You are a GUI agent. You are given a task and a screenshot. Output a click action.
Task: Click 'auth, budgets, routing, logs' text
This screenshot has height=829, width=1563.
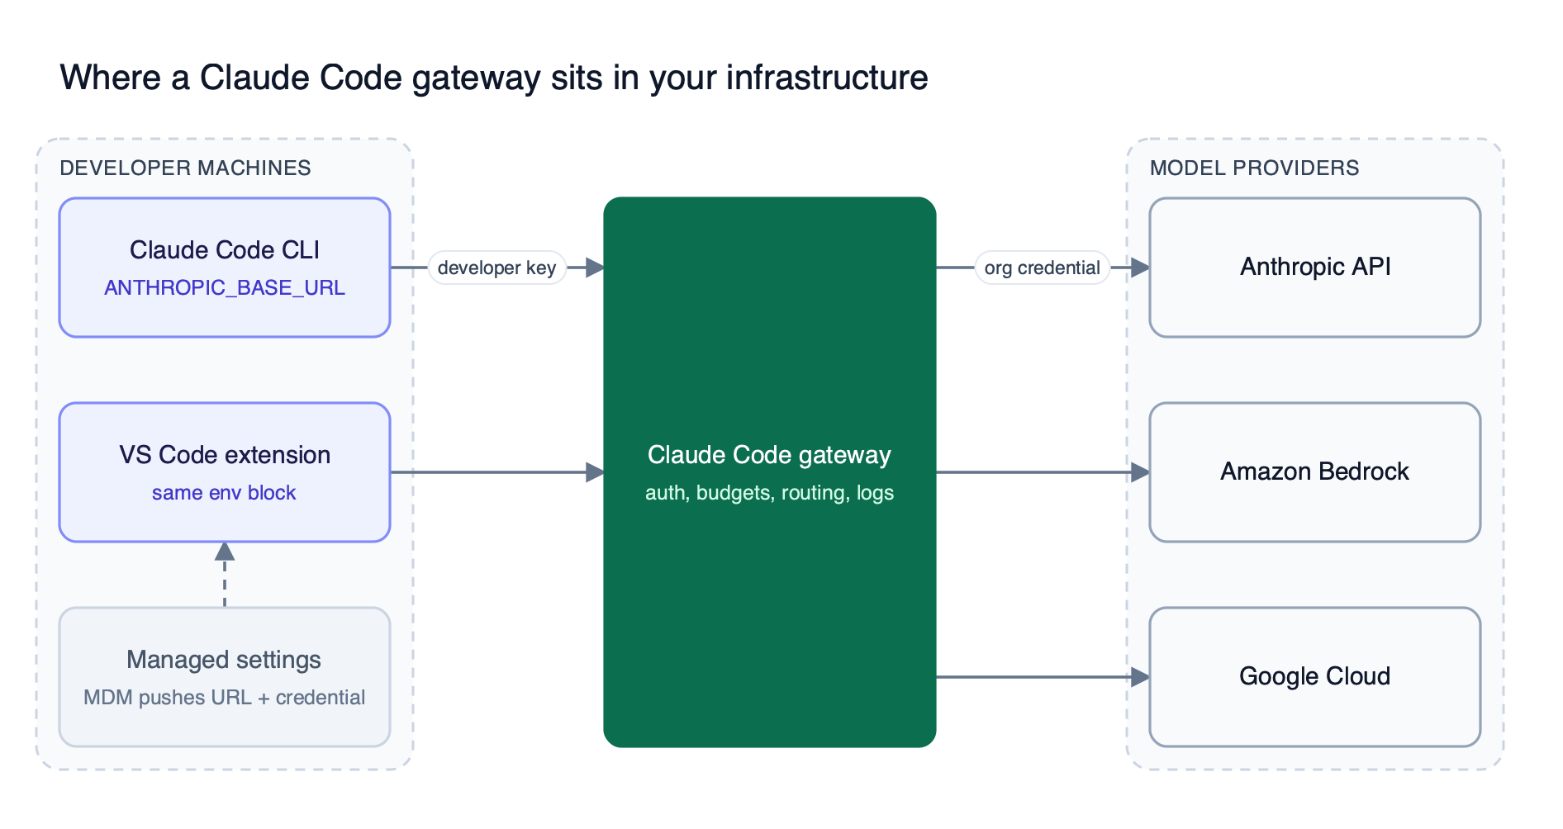pos(769,493)
